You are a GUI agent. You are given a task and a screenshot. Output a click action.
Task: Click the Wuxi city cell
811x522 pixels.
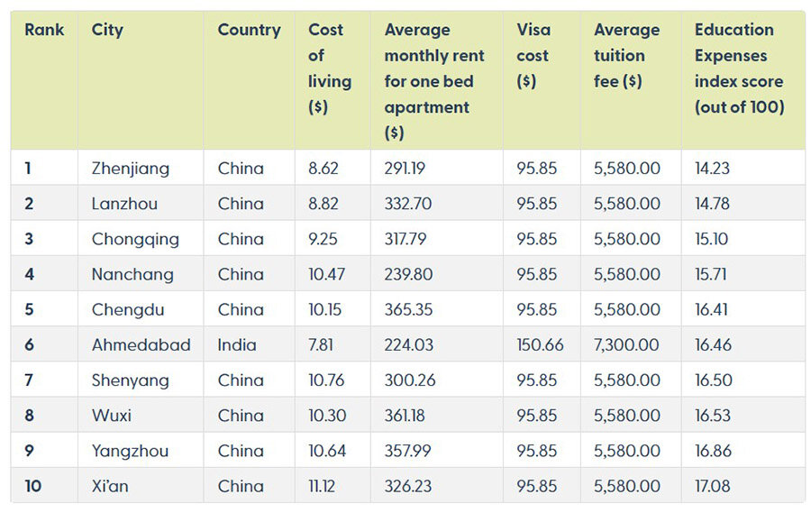[111, 416]
